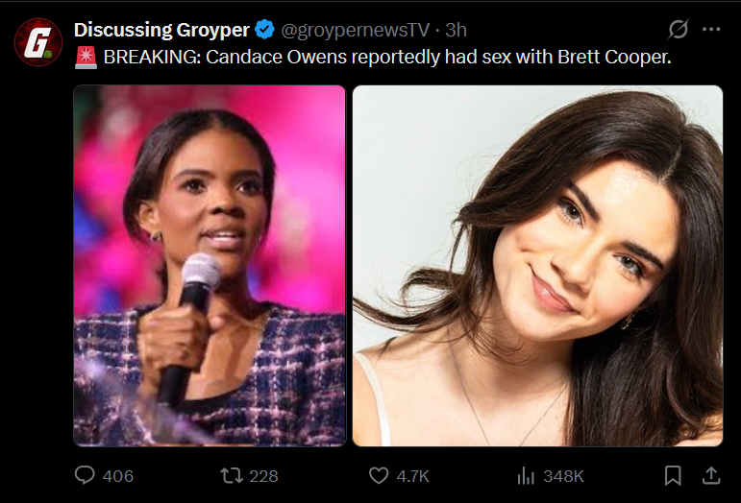Click the repost arrows icon
Screen dimensions: 741x503
pyautogui.click(x=232, y=475)
